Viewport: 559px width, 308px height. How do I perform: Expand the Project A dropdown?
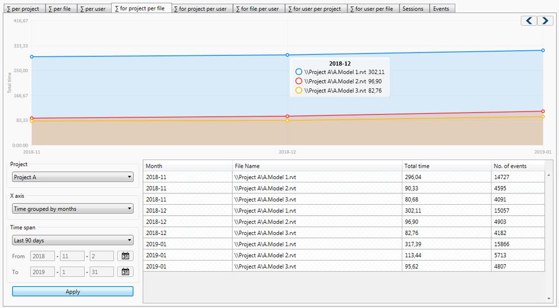point(73,177)
